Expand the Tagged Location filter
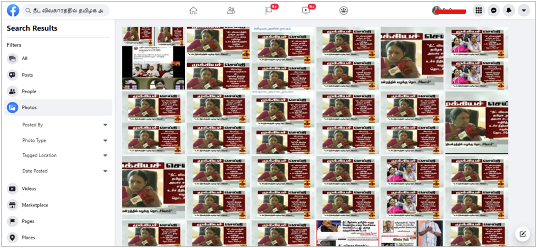 105,155
